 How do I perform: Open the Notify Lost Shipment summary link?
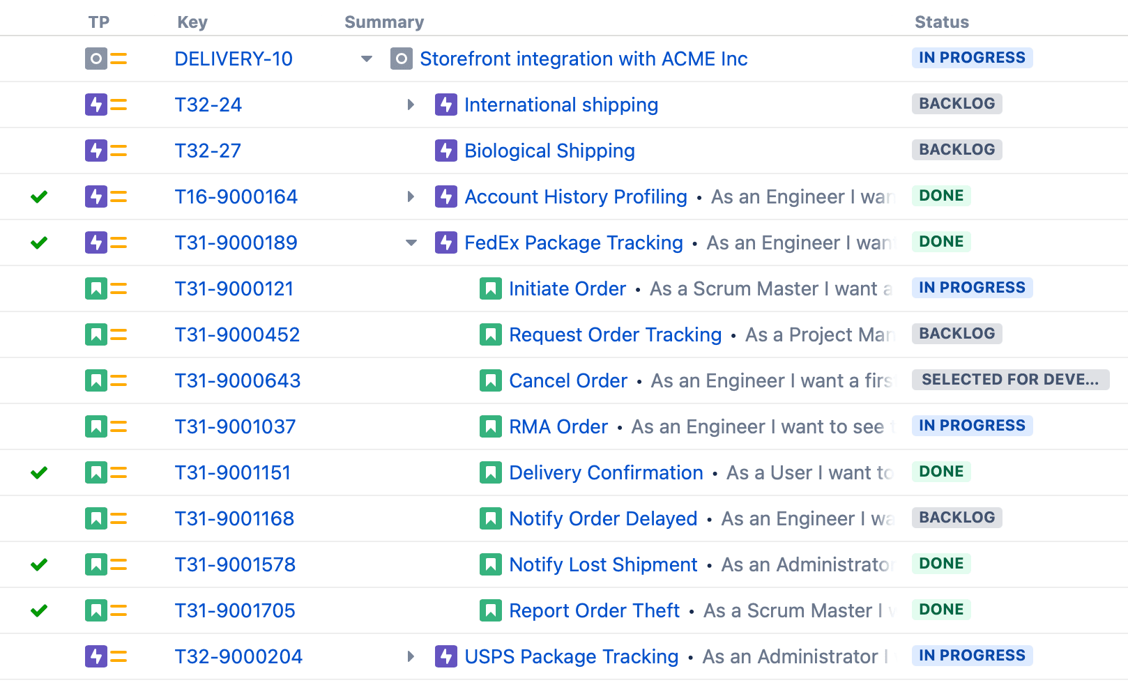(x=603, y=564)
